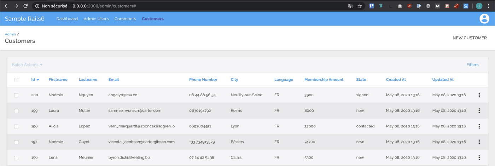Viewport: 495px width, 166px height.
Task: Check the box for Noémie Nguyen row
Action: (16, 95)
